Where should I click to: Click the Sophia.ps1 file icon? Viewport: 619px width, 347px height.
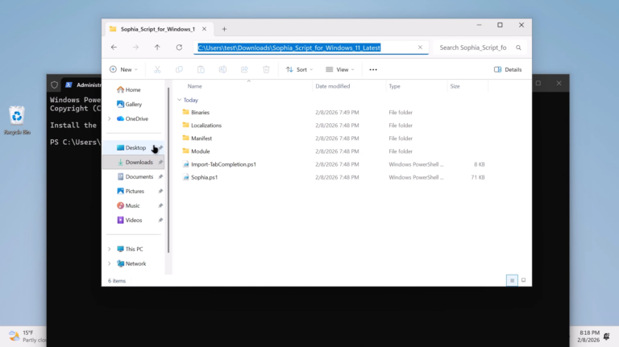coord(186,177)
